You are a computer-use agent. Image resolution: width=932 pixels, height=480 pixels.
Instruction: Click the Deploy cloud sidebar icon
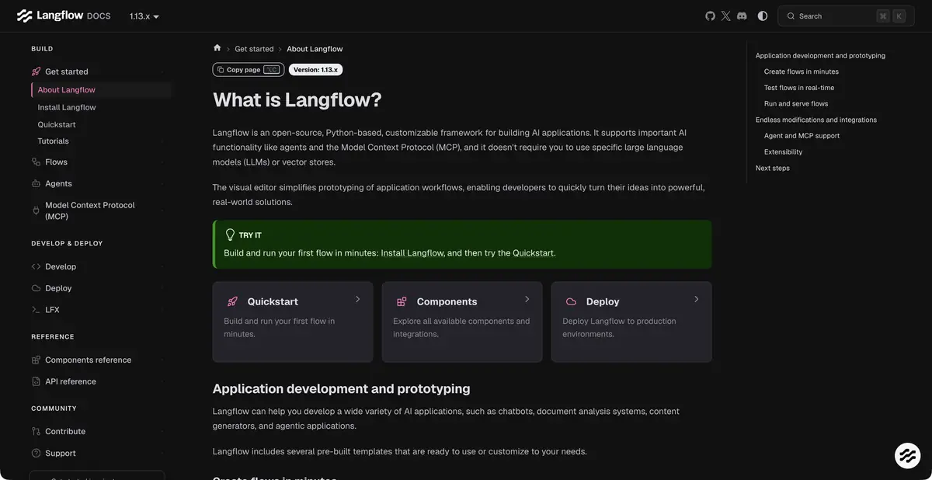point(36,288)
